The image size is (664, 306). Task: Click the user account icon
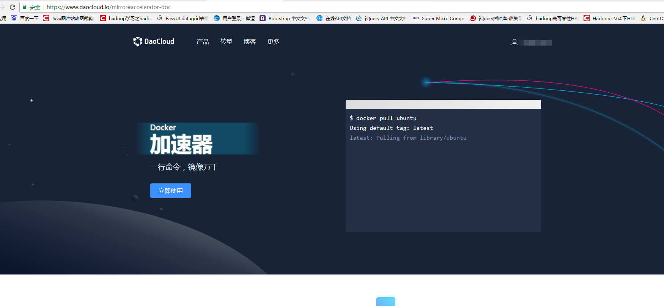[515, 43]
